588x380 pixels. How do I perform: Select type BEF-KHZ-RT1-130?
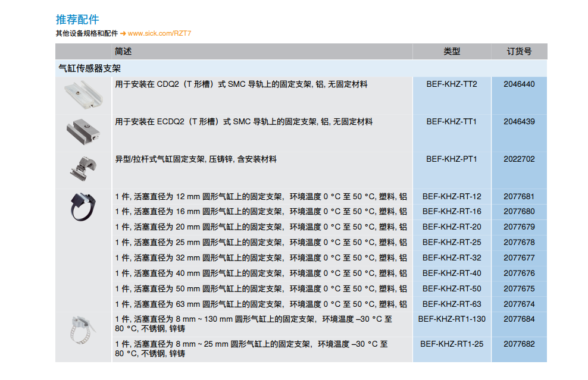click(452, 319)
